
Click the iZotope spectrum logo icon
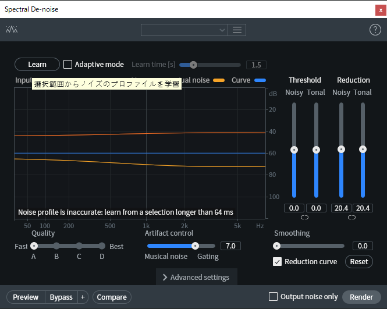(12, 30)
